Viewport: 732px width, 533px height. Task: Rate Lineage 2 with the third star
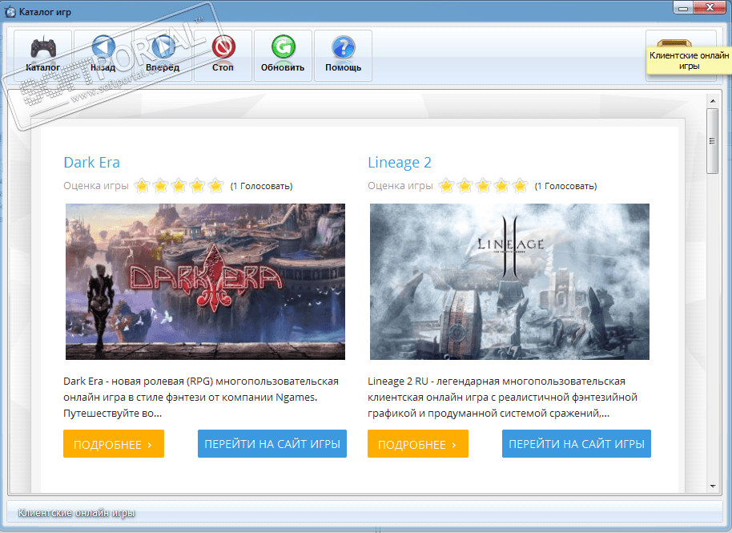pyautogui.click(x=483, y=186)
